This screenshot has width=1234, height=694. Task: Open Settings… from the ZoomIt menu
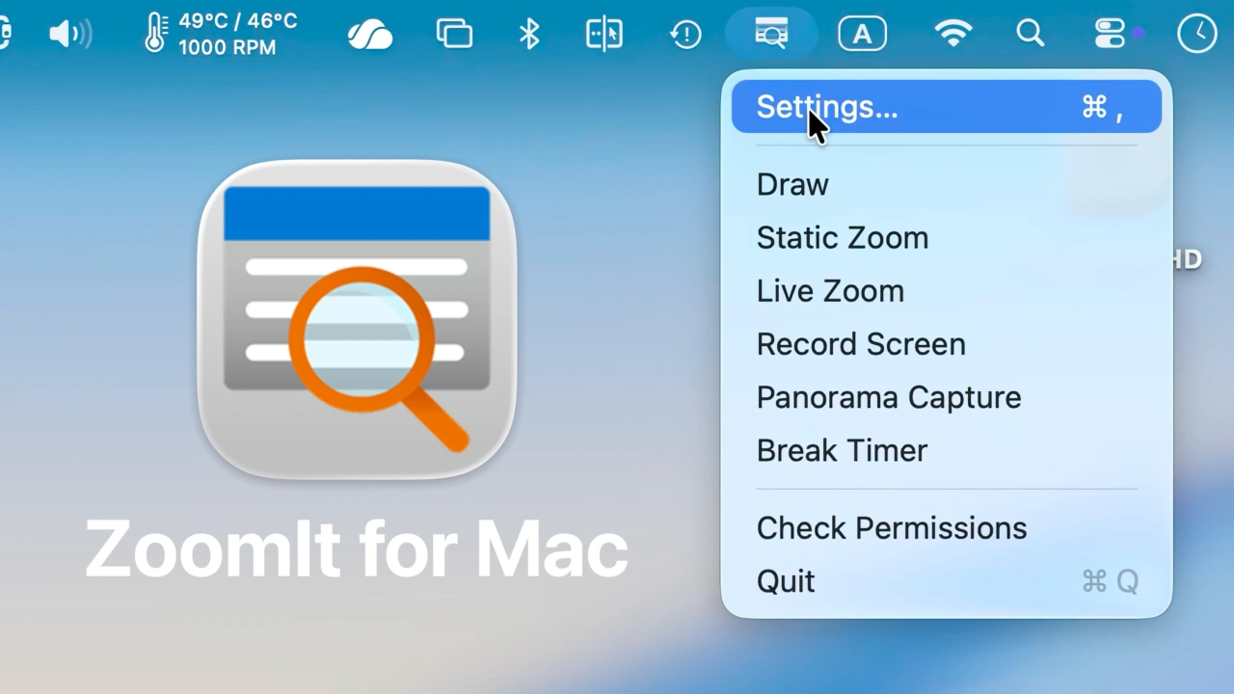point(947,106)
